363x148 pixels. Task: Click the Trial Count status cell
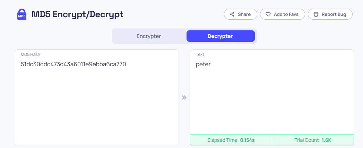point(313,140)
